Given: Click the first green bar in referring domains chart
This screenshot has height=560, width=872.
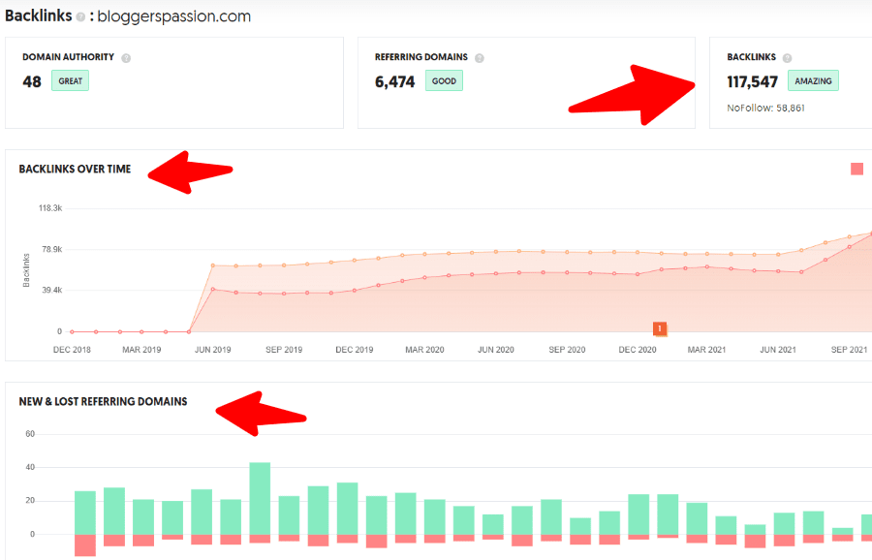Looking at the screenshot, I should (85, 513).
